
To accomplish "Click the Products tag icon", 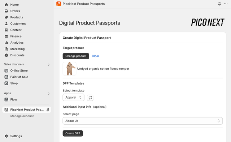I will coord(6,17).
